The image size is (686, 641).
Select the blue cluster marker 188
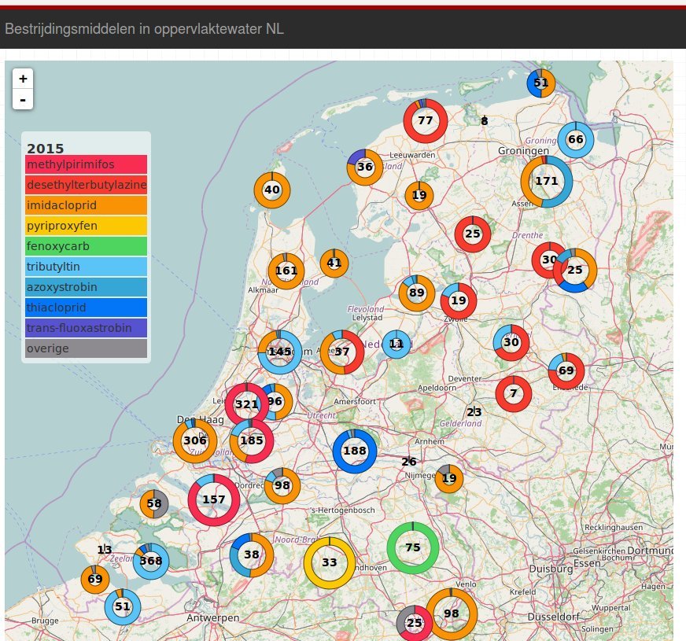(355, 451)
